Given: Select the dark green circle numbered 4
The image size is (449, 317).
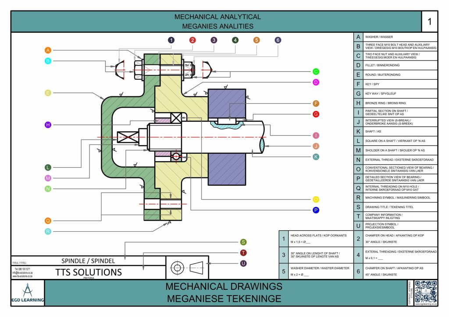Looking at the screenshot, I should click(235, 40).
